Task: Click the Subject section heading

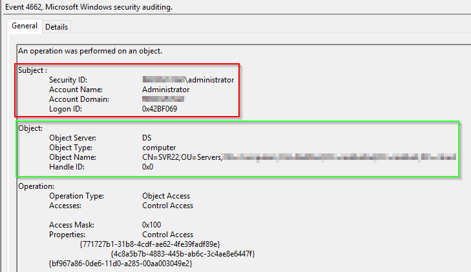Action: click(33, 70)
